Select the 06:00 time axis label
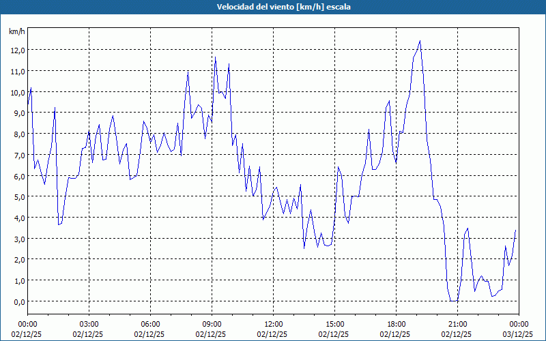The image size is (546, 341). coord(150,324)
